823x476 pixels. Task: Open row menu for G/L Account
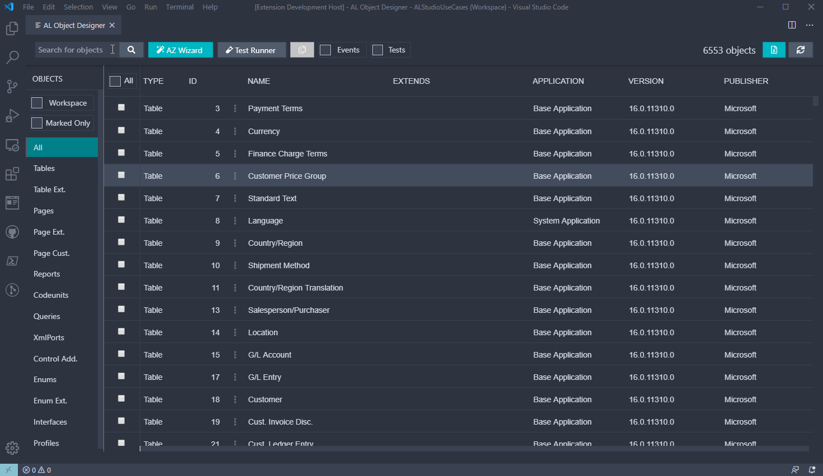235,355
